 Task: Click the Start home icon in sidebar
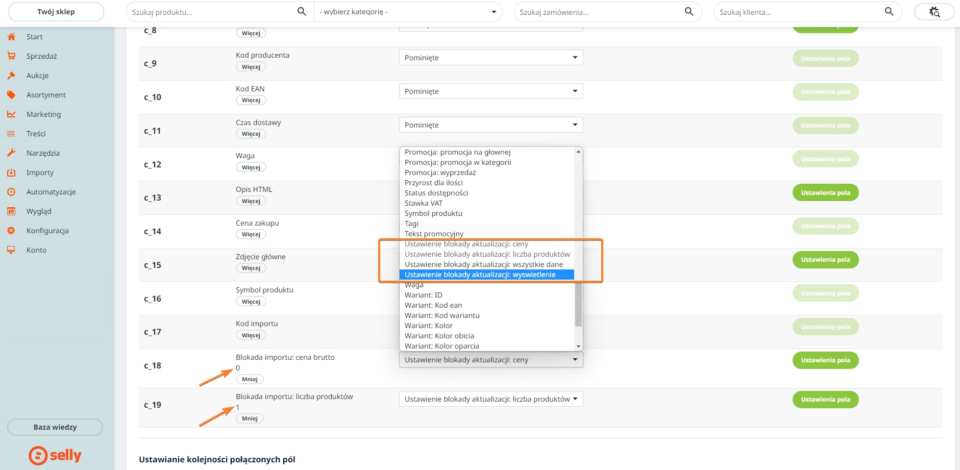(x=11, y=37)
